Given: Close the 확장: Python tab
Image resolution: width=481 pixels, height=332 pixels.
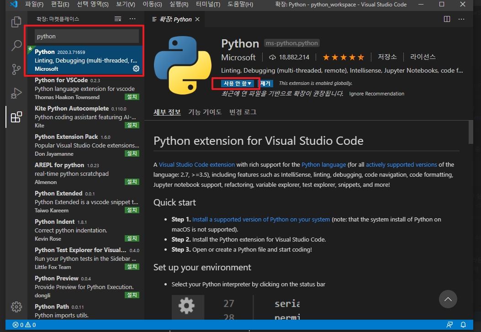Looking at the screenshot, I should pyautogui.click(x=197, y=19).
